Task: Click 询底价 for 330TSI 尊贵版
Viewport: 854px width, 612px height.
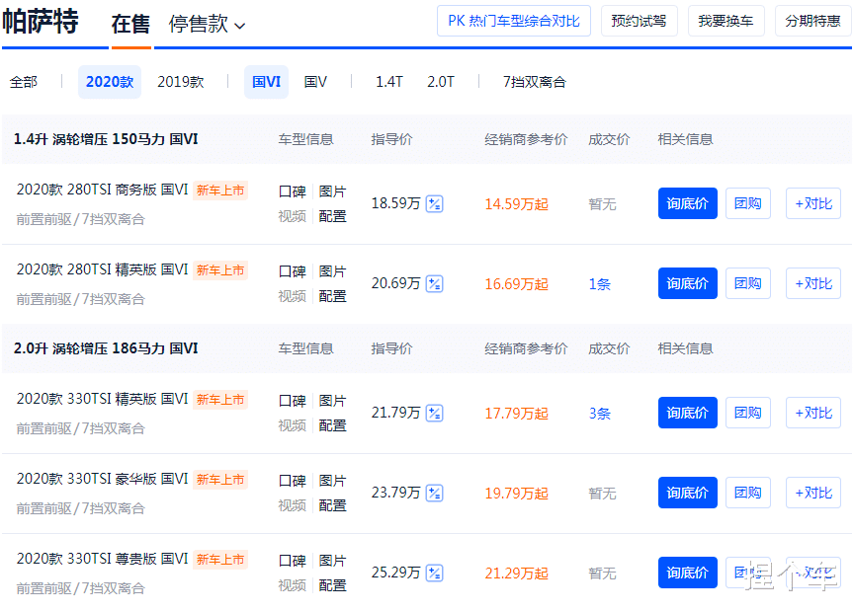Action: pos(687,573)
